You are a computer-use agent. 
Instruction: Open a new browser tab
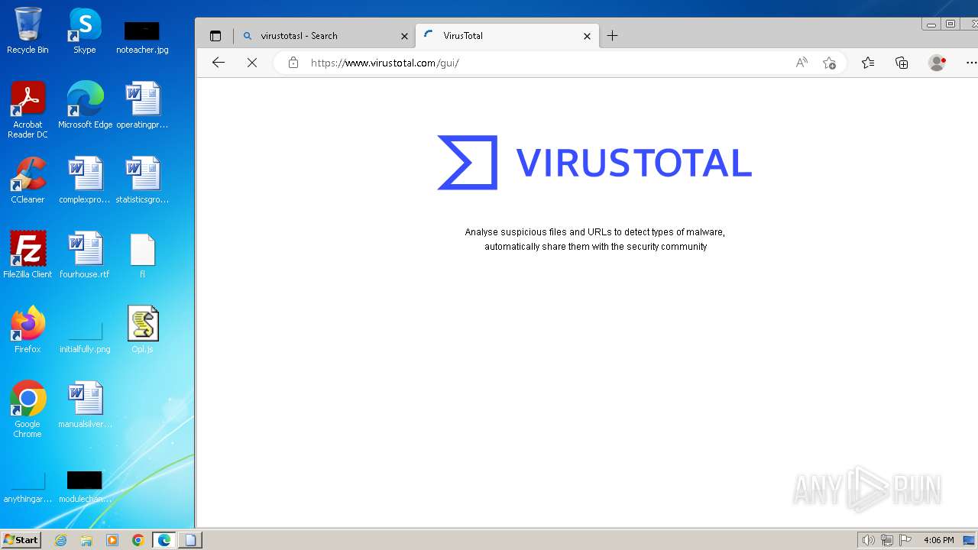[x=613, y=36]
